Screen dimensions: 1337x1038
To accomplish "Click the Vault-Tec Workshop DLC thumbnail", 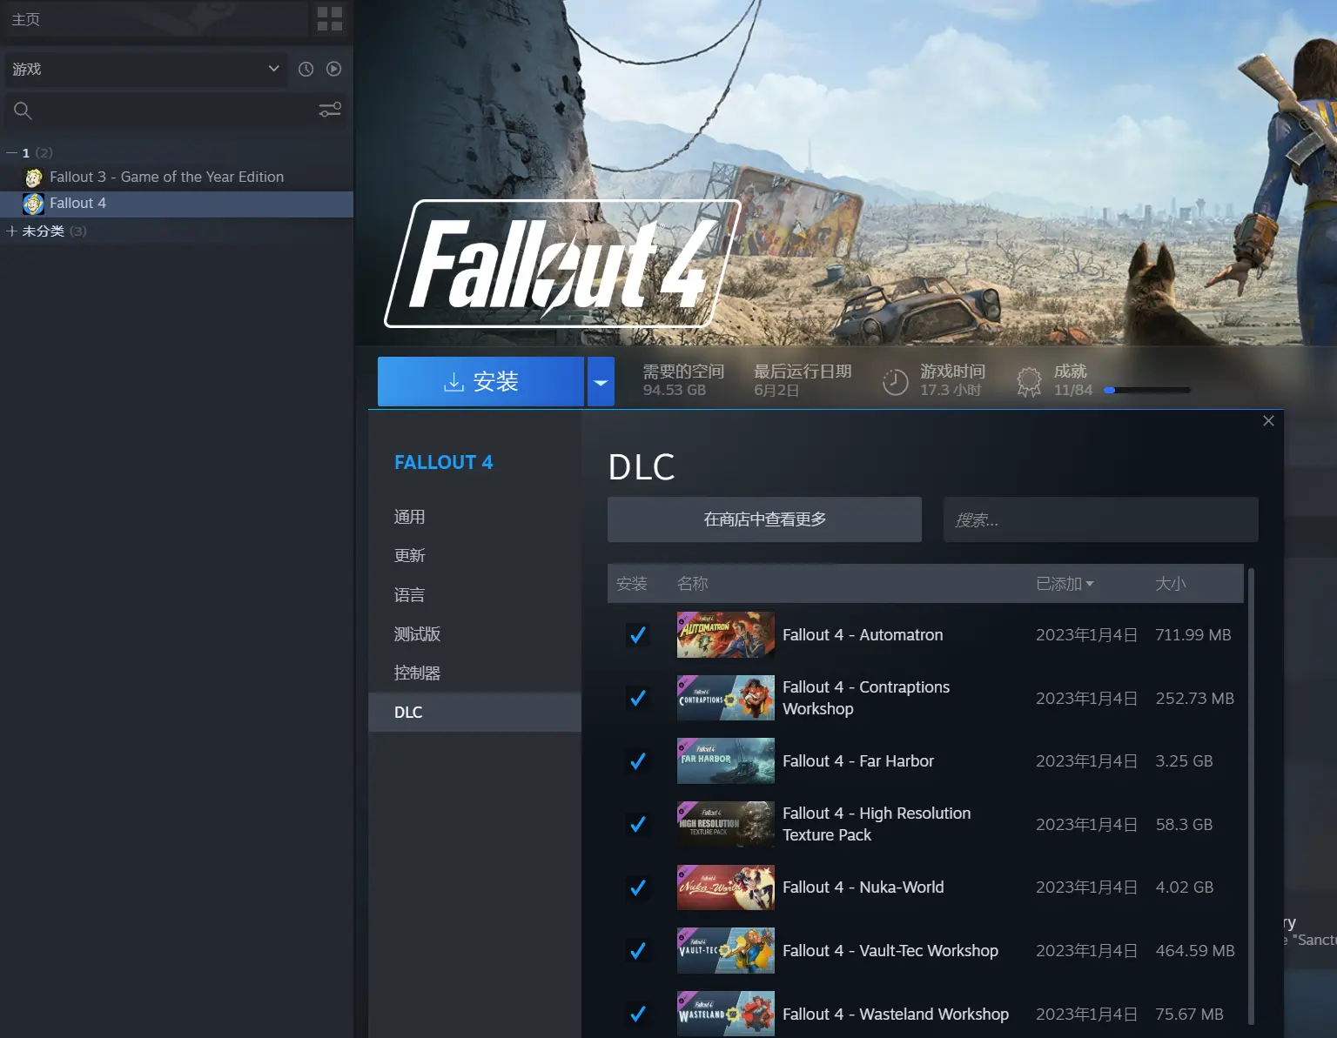I will point(726,950).
